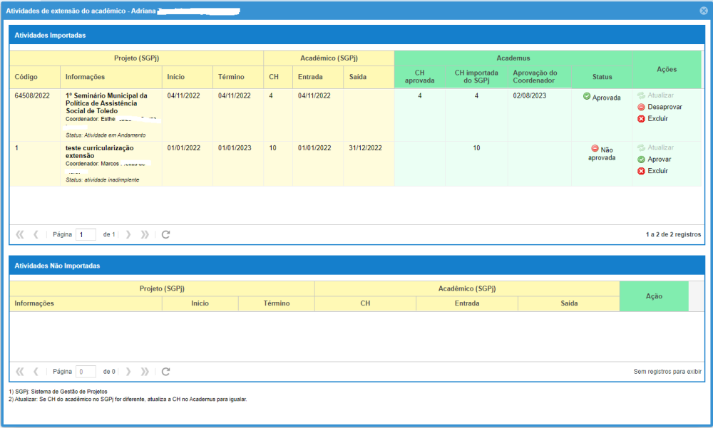The width and height of the screenshot is (713, 428).
Task: Click the page number field in Atividades Importadas
Action: coord(86,234)
